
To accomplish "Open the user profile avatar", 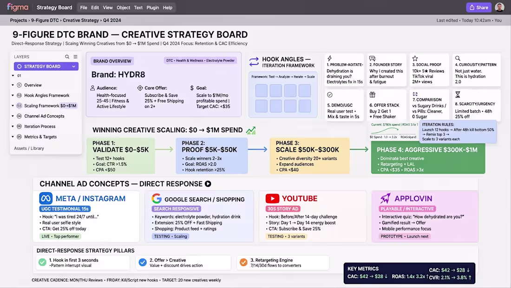I will (499, 7).
